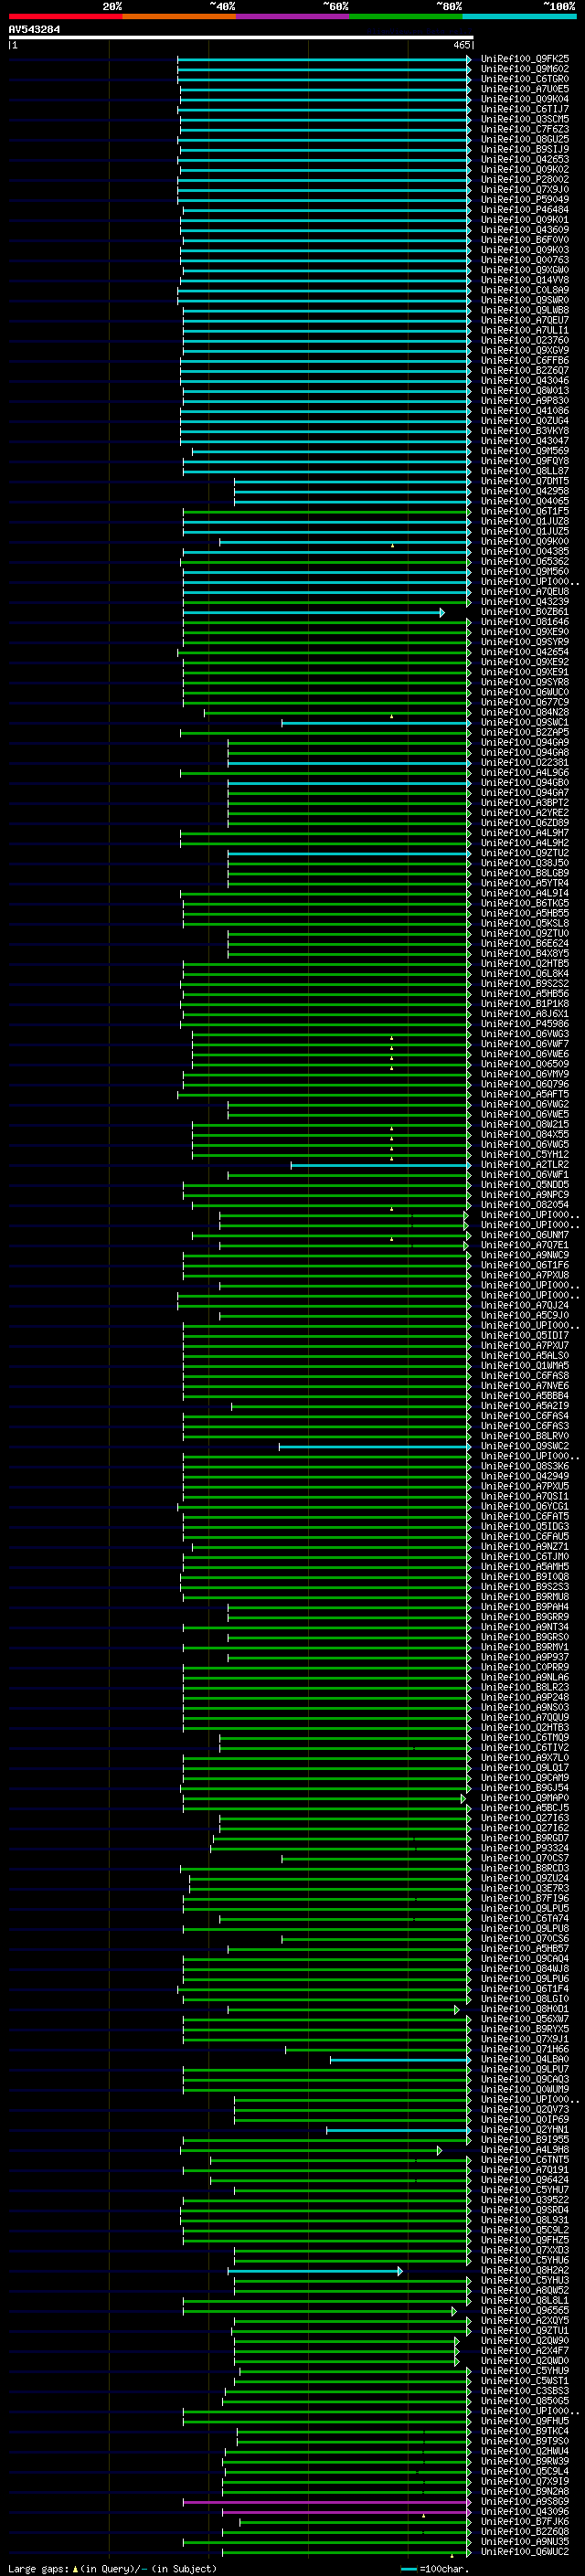Click the cyan alignment bar for UniRef100_B0ZB61

(314, 612)
